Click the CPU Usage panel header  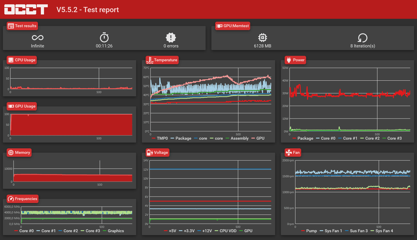22,60
